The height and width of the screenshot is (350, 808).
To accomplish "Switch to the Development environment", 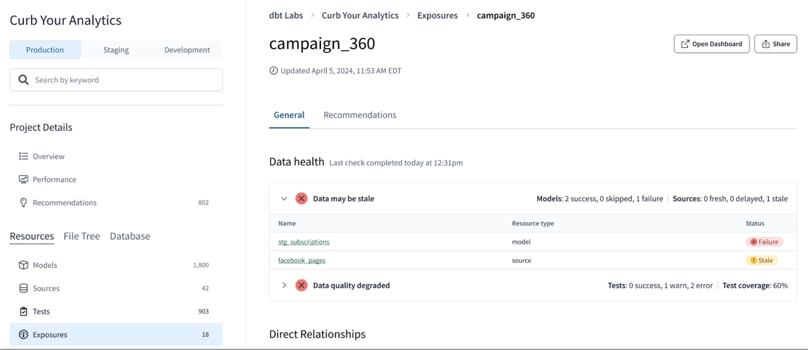I will tap(187, 50).
